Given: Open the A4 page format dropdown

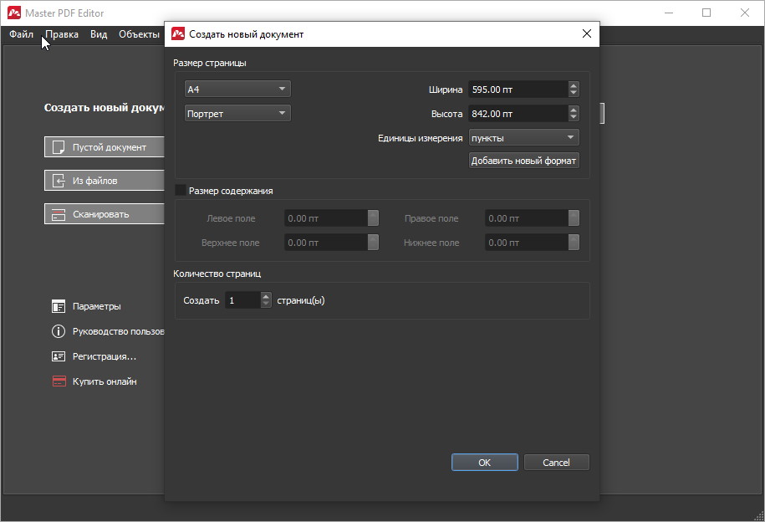Looking at the screenshot, I should pos(237,89).
